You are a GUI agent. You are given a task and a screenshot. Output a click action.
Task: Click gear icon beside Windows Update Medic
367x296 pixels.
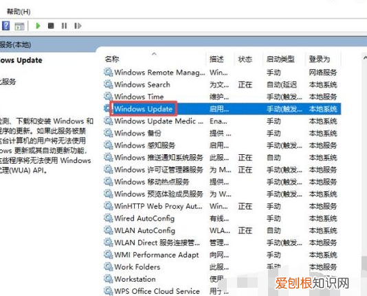[x=108, y=121]
